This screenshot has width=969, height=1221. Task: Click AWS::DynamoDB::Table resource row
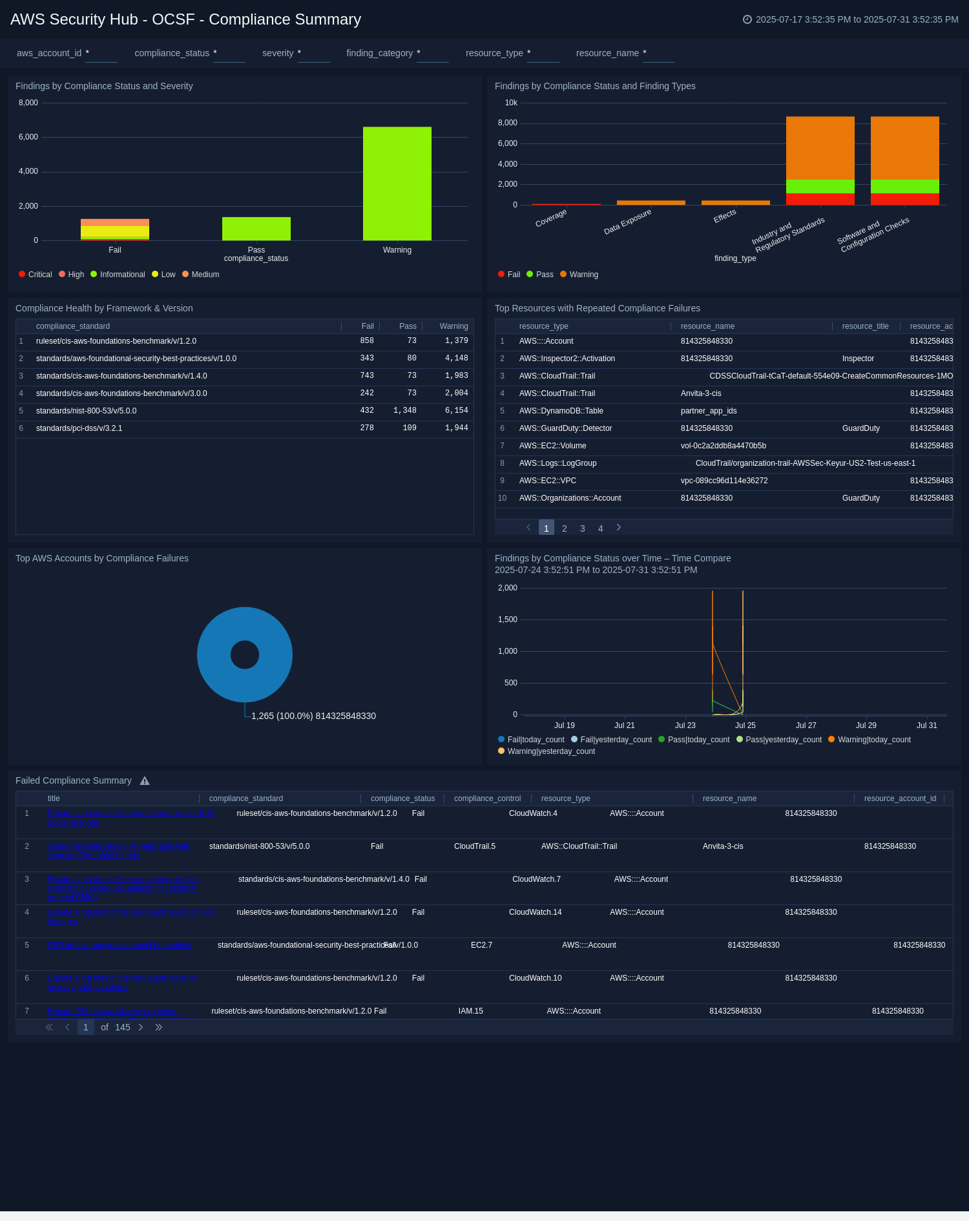pyautogui.click(x=724, y=411)
